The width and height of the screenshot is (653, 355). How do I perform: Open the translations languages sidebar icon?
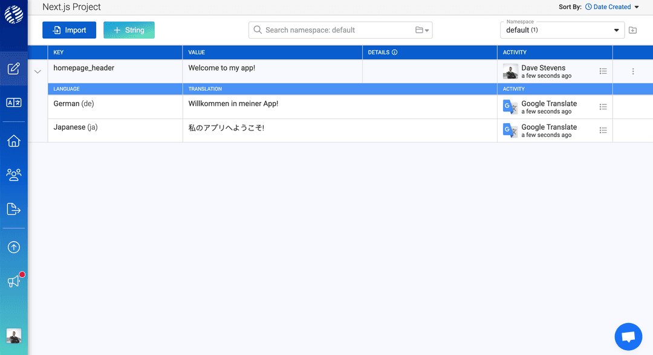point(14,102)
